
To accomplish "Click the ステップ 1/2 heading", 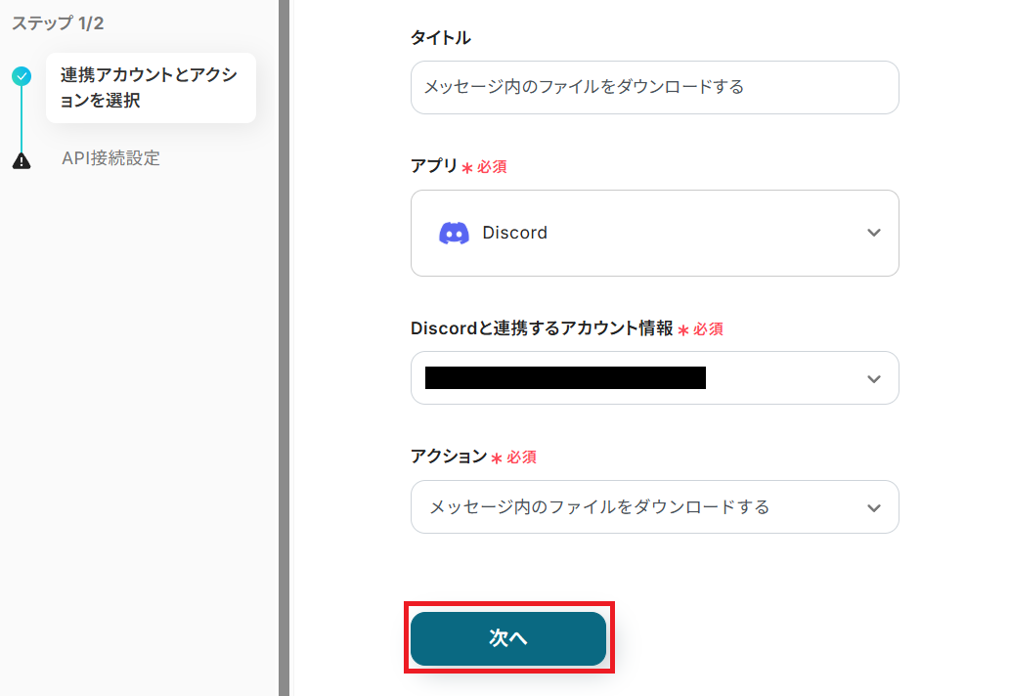I will tap(58, 23).
